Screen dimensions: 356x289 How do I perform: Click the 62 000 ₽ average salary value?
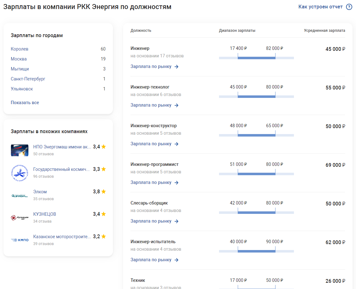click(335, 243)
